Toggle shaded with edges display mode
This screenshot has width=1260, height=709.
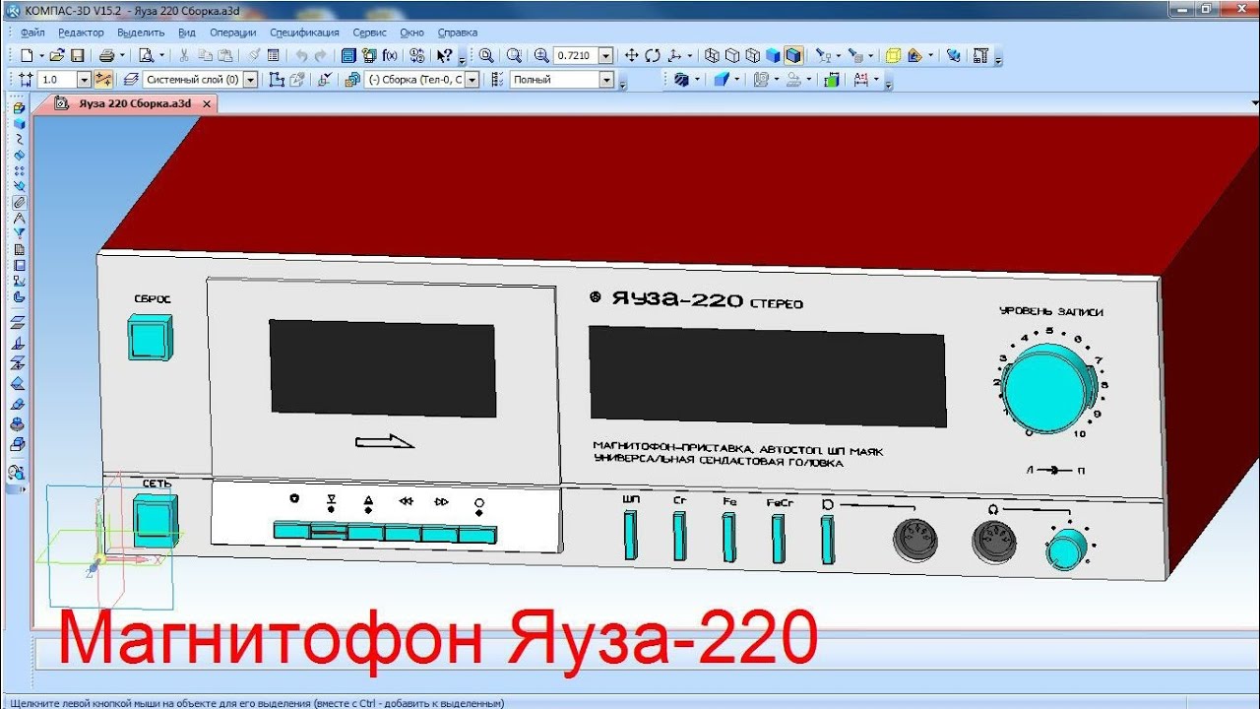tap(794, 56)
